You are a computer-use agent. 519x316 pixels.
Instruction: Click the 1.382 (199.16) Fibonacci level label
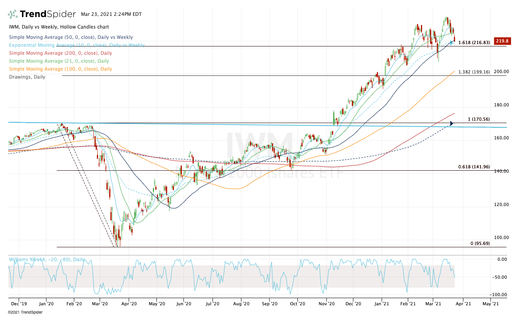[474, 72]
